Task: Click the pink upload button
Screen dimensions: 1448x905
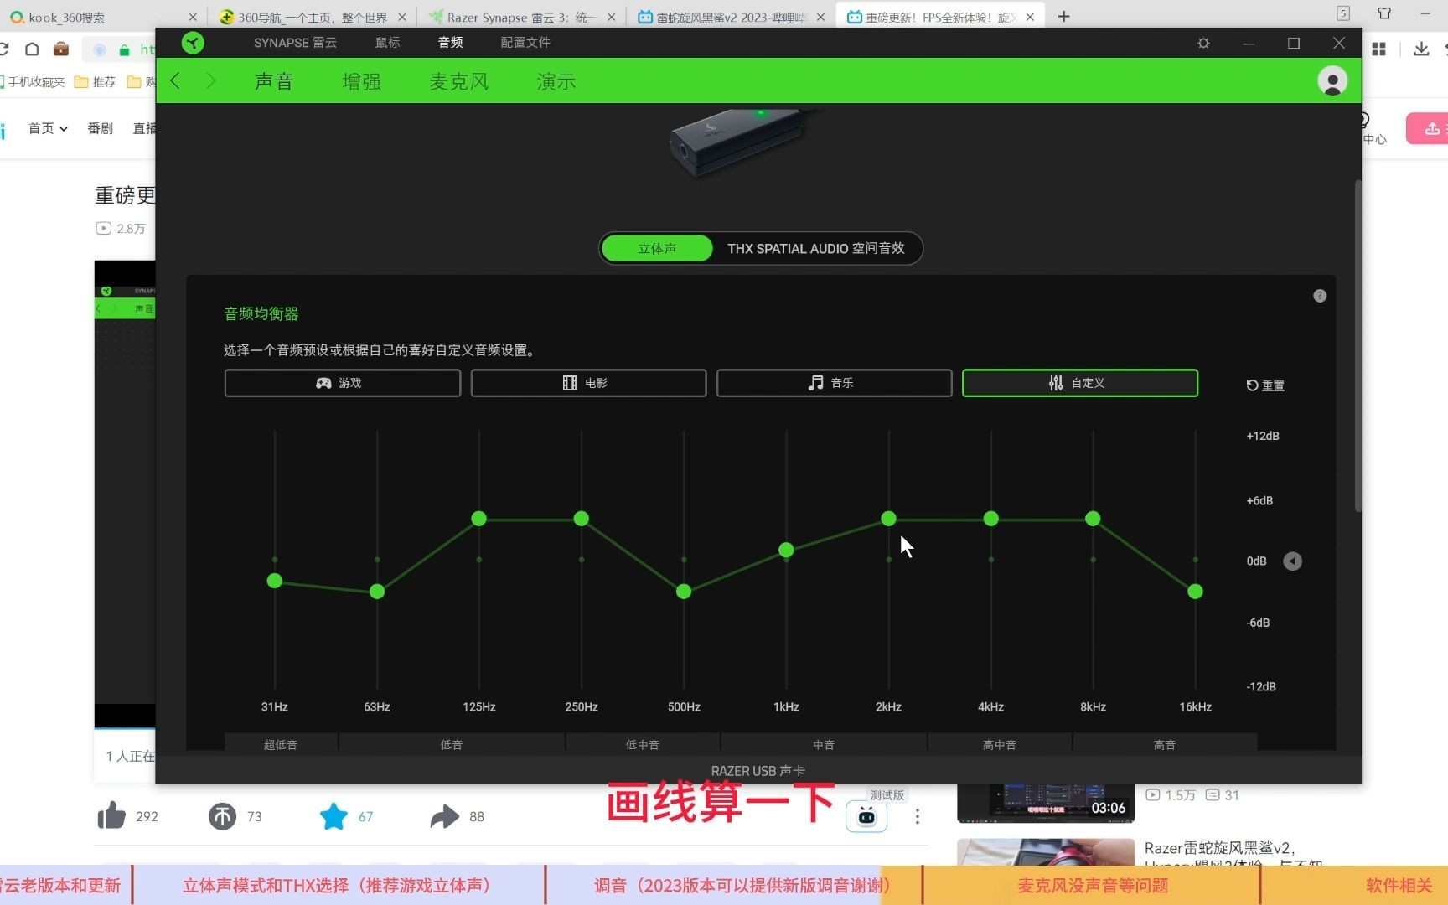Action: pos(1428,128)
